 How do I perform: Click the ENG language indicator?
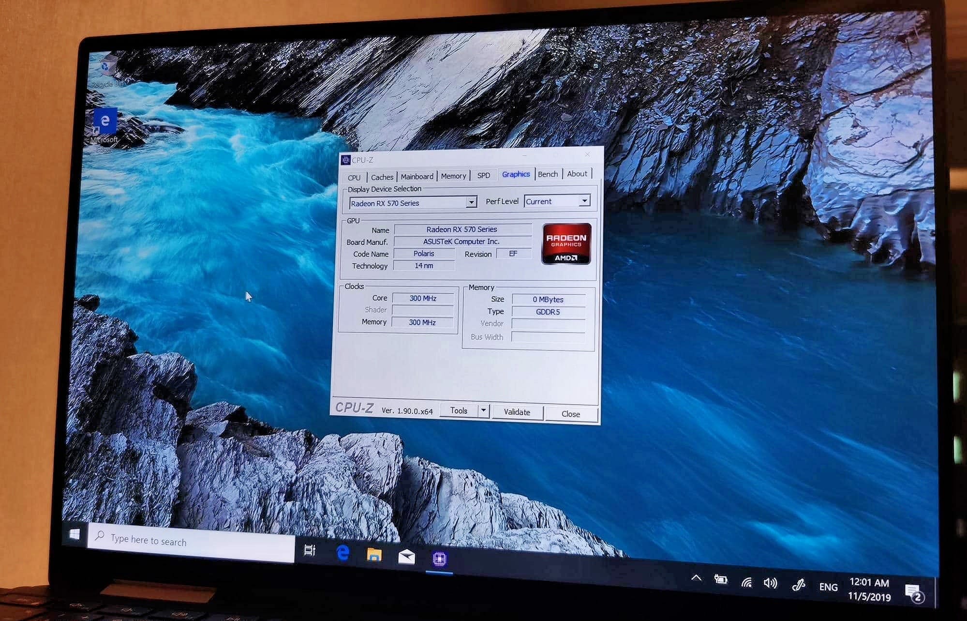(x=828, y=587)
